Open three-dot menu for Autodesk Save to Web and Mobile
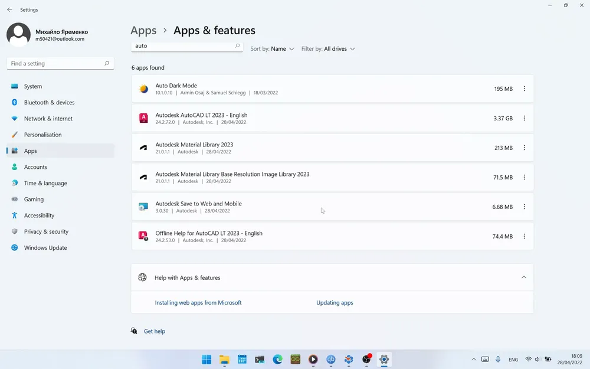This screenshot has width=590, height=369. click(x=524, y=207)
